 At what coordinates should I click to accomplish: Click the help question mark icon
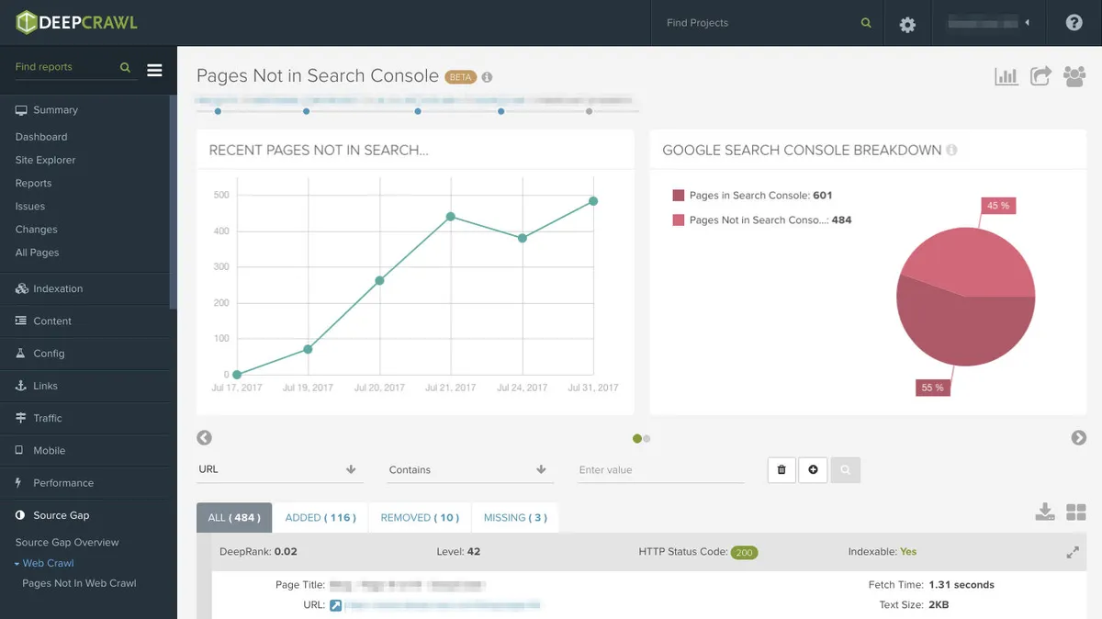pyautogui.click(x=1074, y=23)
